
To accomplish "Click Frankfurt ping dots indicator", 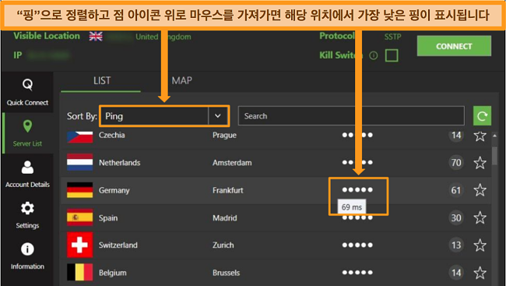I will pyautogui.click(x=357, y=189).
